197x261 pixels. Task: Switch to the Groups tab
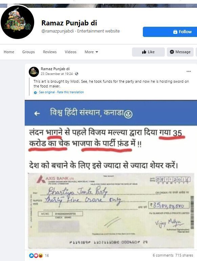click(x=28, y=52)
